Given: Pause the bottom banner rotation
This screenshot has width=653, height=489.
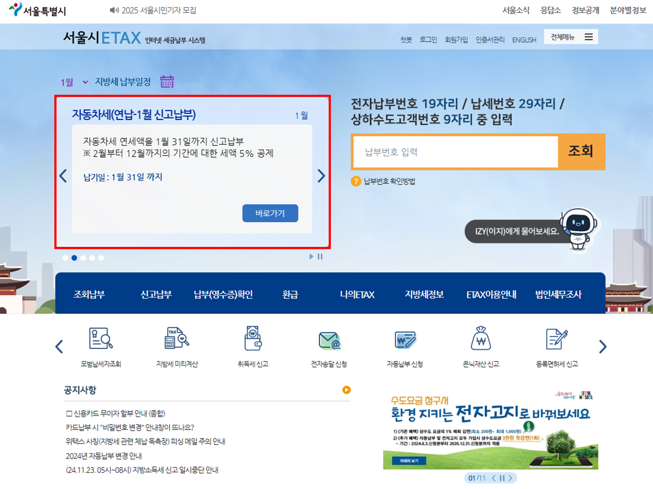Looking at the screenshot, I should [x=502, y=478].
